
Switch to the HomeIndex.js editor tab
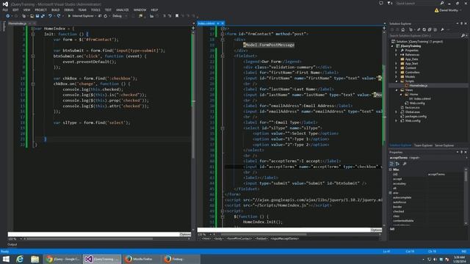coord(18,23)
